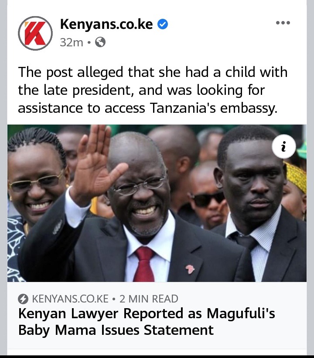Click the 32m post timestamp
Viewport: 314px width, 358px height.
point(72,42)
